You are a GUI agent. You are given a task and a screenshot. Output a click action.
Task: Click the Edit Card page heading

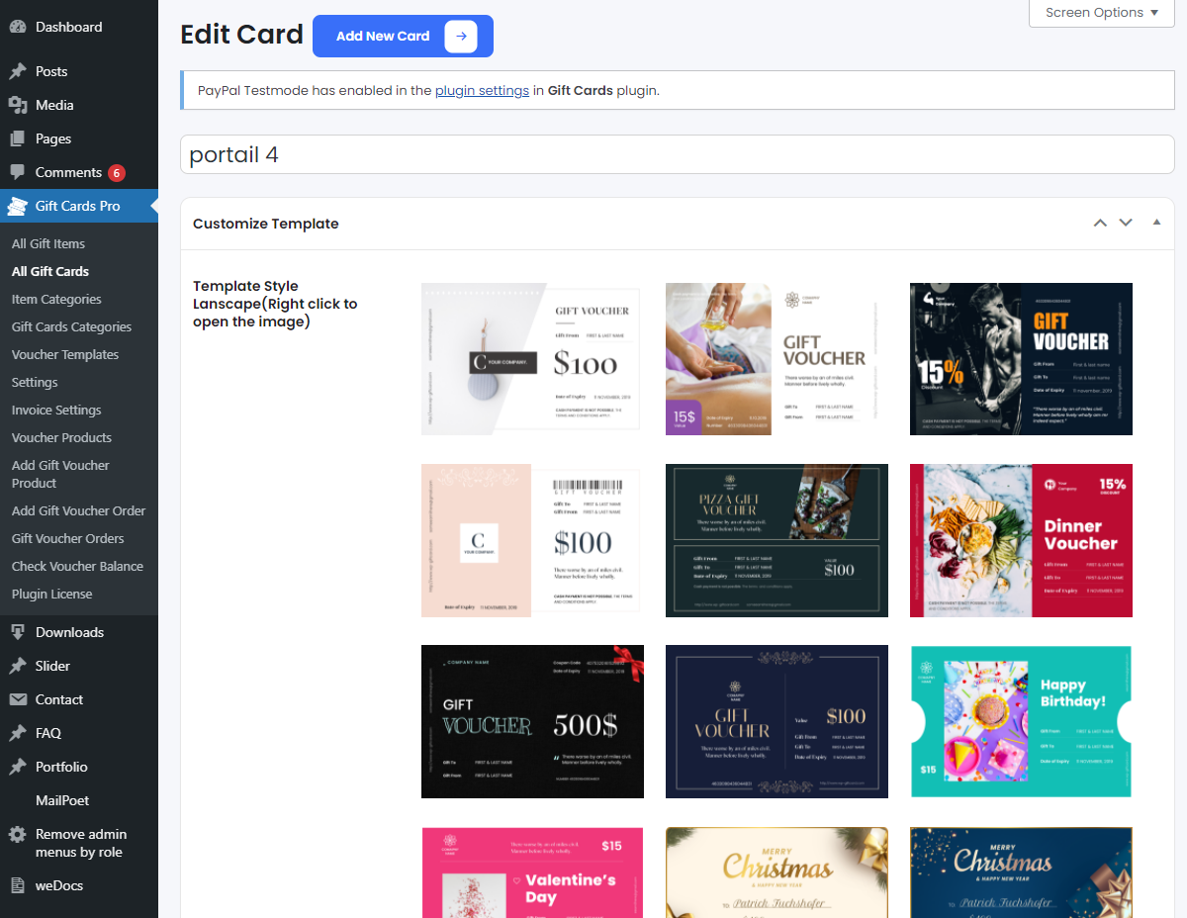pos(241,35)
